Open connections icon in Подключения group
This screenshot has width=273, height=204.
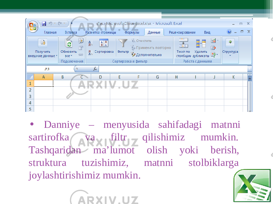81,41
